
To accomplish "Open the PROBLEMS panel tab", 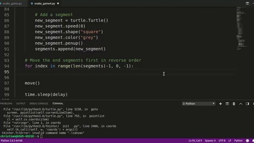I will (6, 103).
